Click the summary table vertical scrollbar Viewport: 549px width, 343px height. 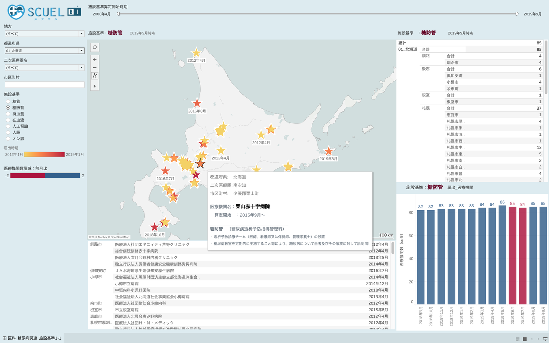click(x=546, y=67)
